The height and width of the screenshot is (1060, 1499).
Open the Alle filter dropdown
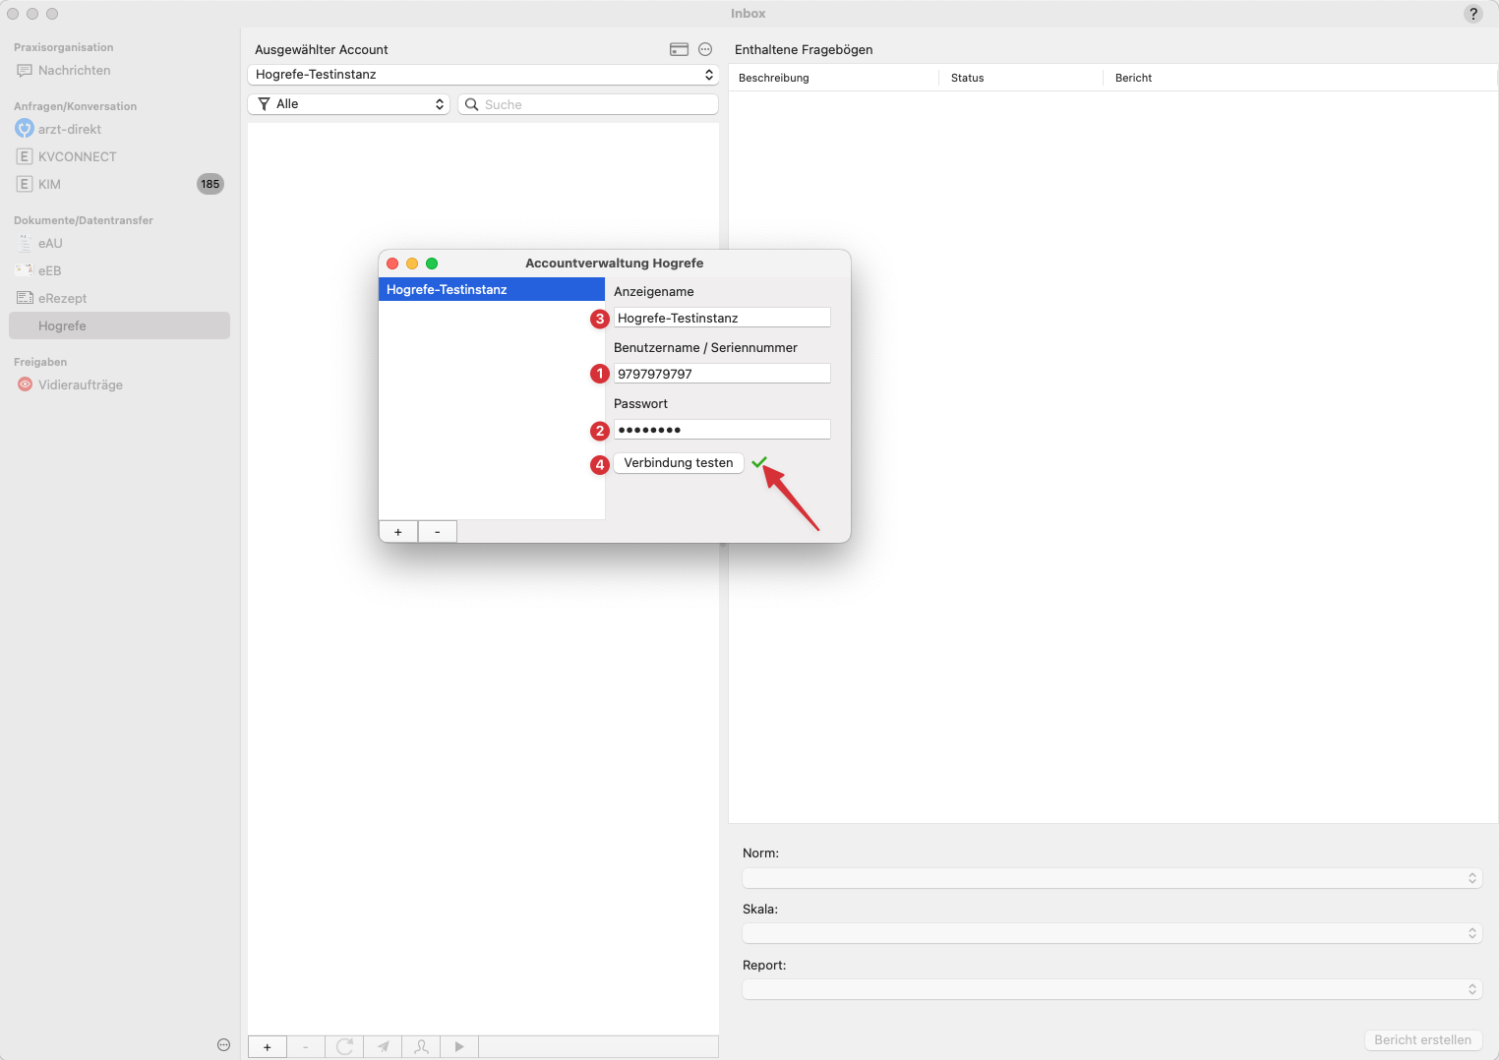349,104
